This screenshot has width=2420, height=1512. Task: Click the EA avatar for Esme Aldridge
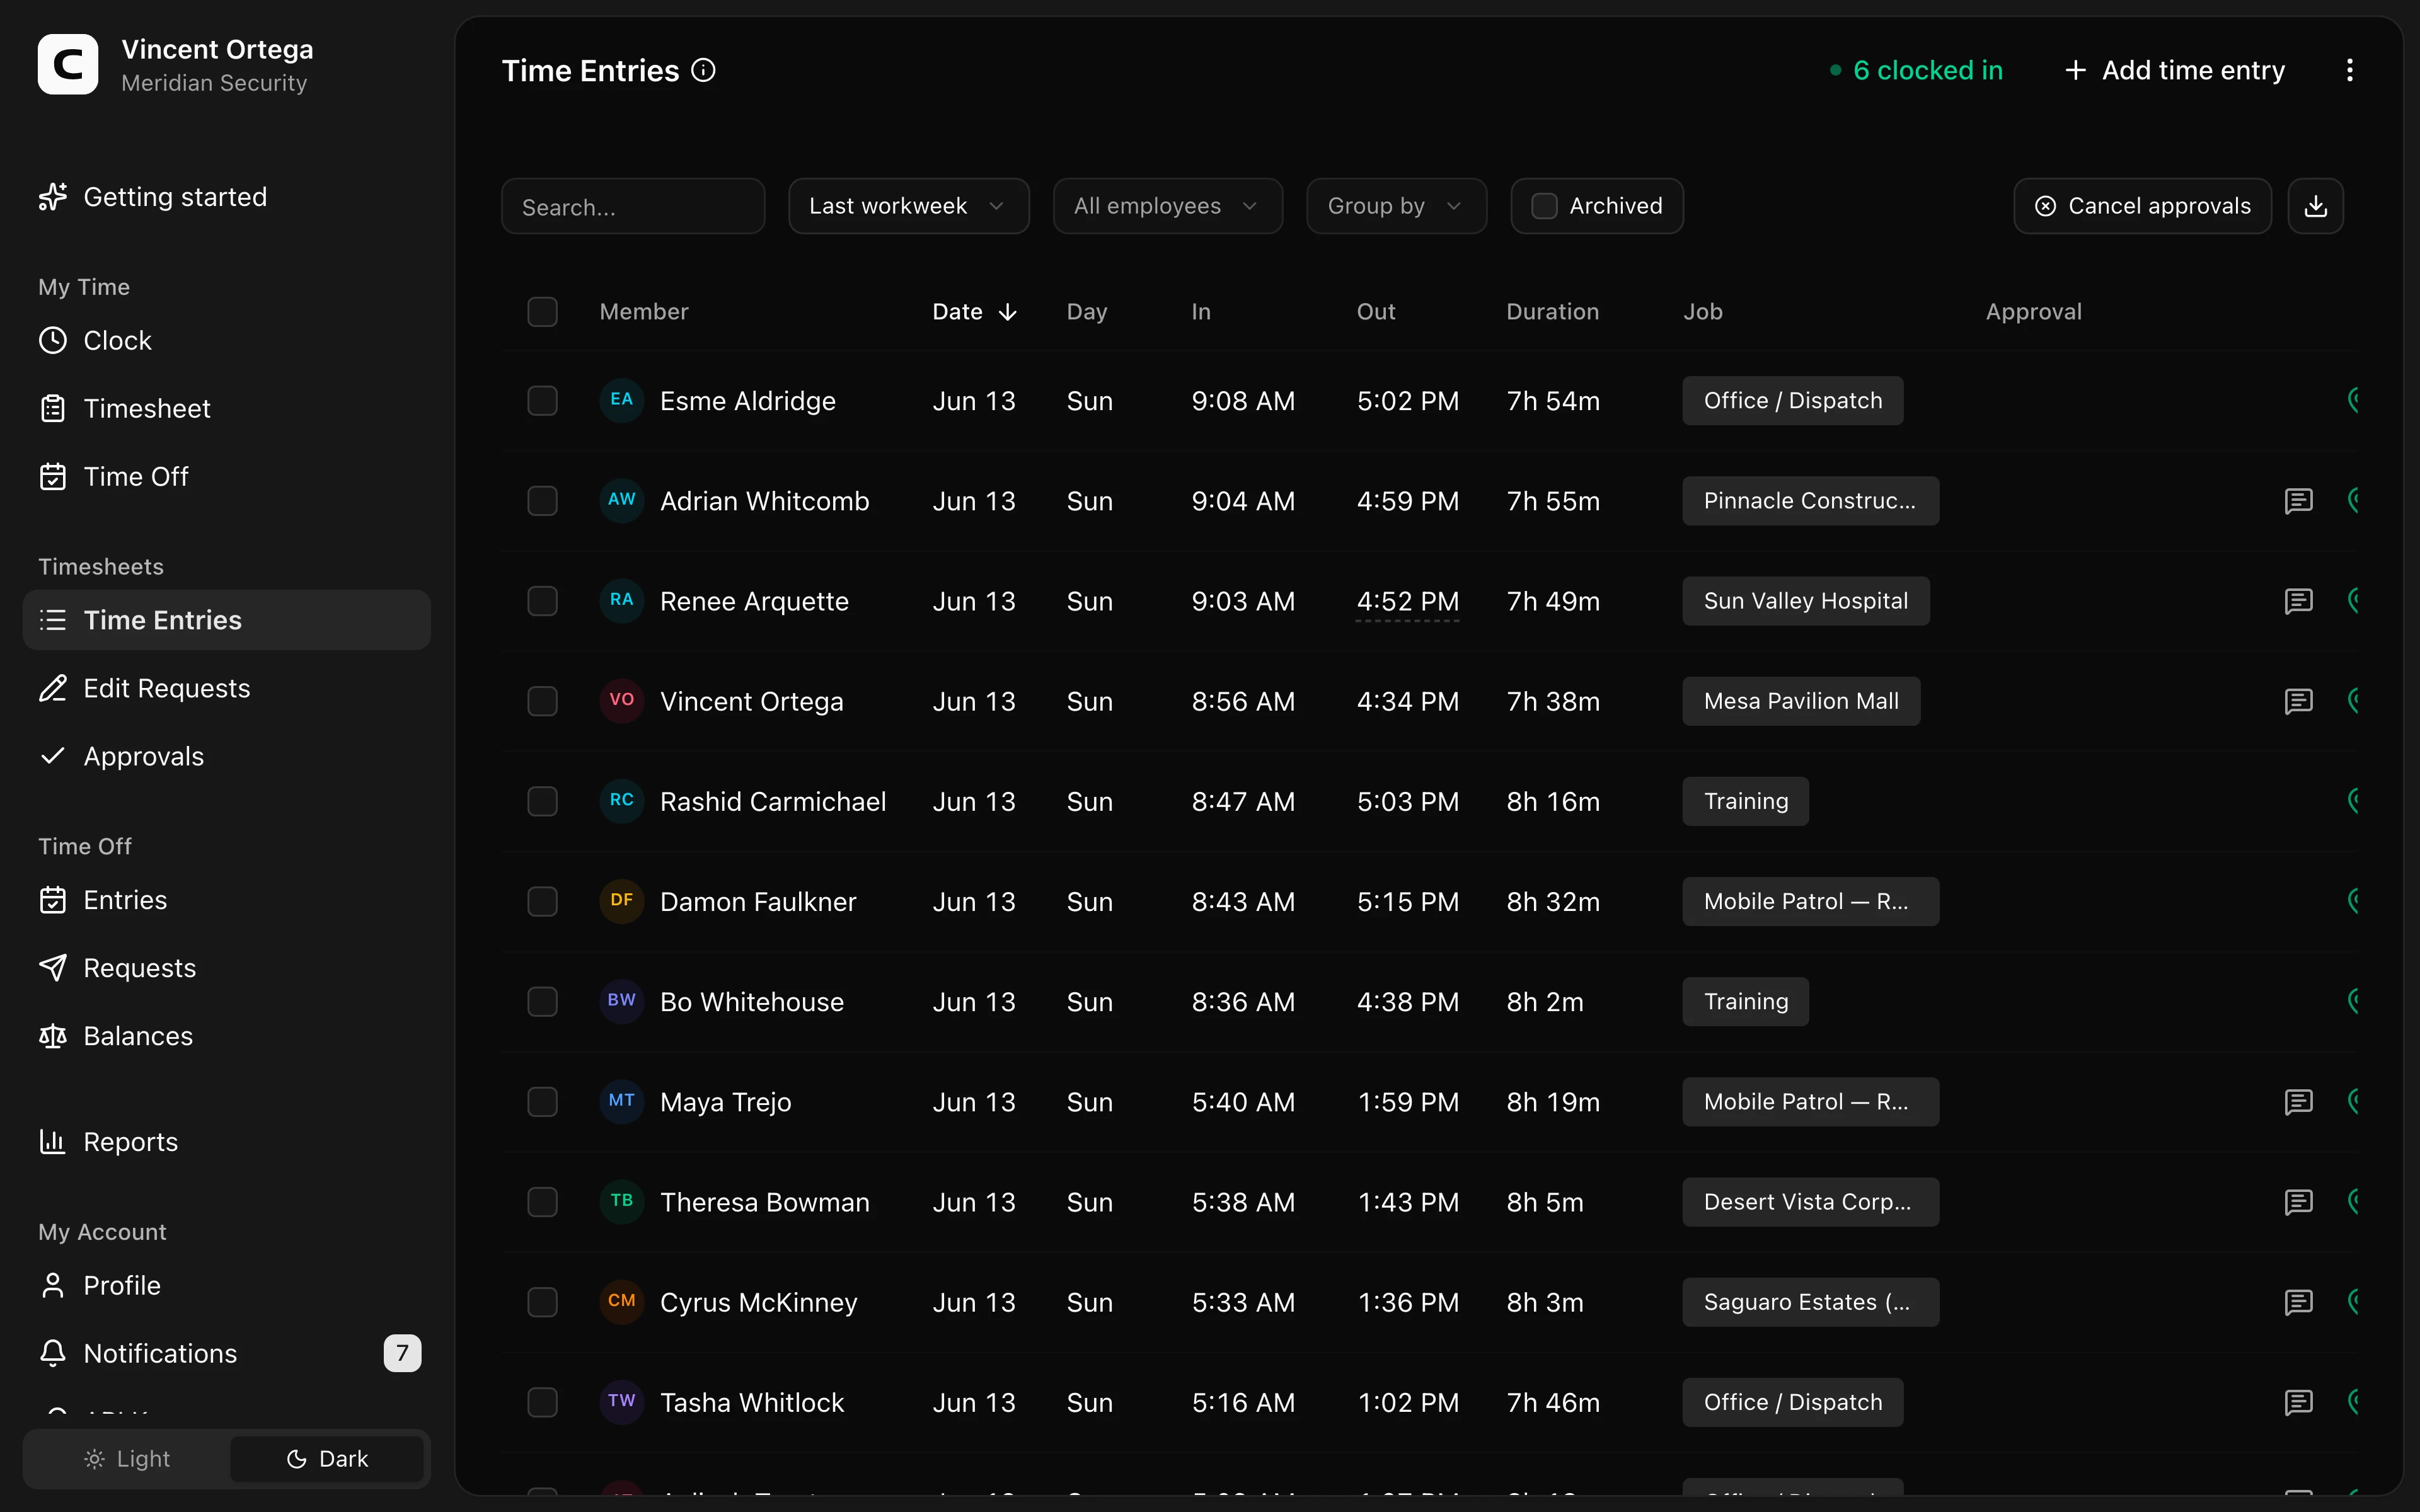coord(621,400)
